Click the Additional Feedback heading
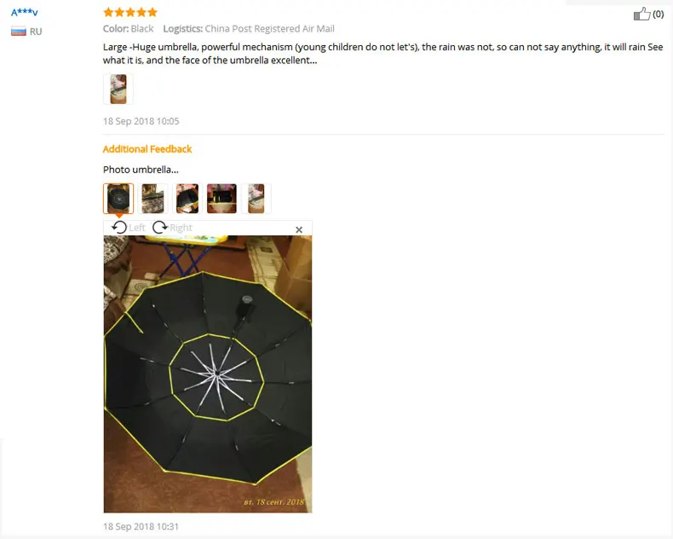The image size is (673, 539). click(x=147, y=149)
